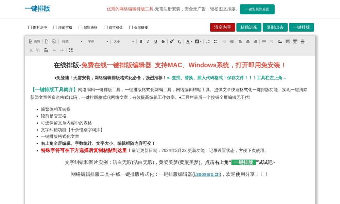Toggle the 段前空格 checkbox
Screen dimensions: 340x204
[x=55, y=28]
